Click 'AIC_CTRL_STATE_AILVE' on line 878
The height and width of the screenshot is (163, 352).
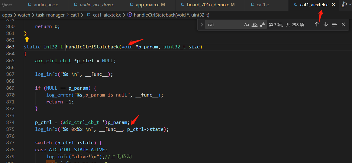[77, 149]
